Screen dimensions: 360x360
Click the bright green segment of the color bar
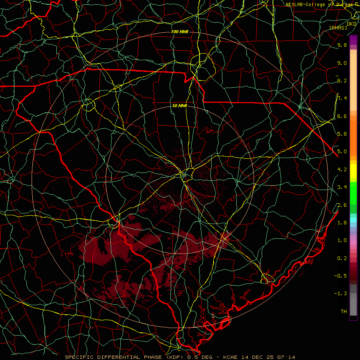pos(353,193)
